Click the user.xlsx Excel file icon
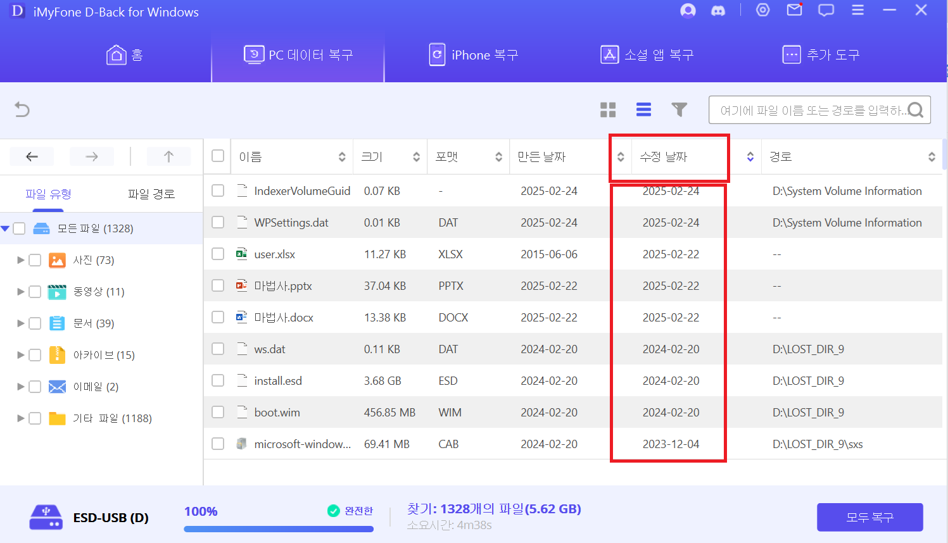This screenshot has width=948, height=543. pyautogui.click(x=241, y=254)
